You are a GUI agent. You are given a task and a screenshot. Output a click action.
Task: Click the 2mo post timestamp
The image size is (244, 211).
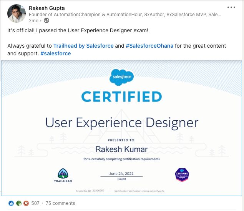pyautogui.click(x=33, y=20)
